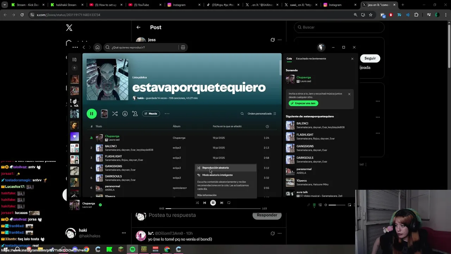Go to Spotify Home
Viewport: 451px width, 254px height.
pos(98,47)
